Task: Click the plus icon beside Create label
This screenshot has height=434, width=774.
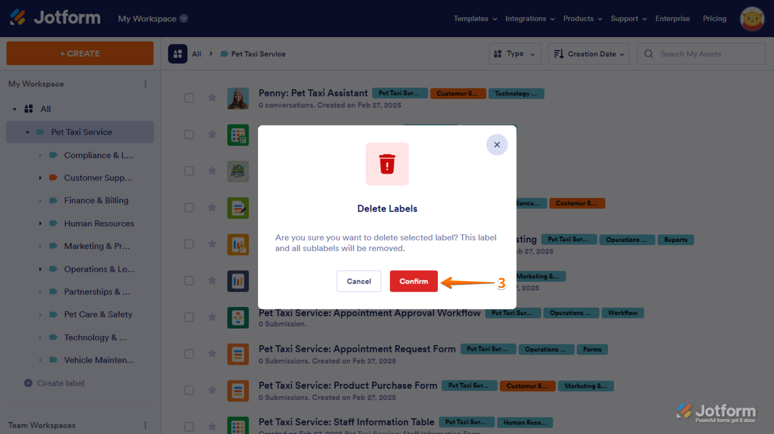Action: pos(28,383)
